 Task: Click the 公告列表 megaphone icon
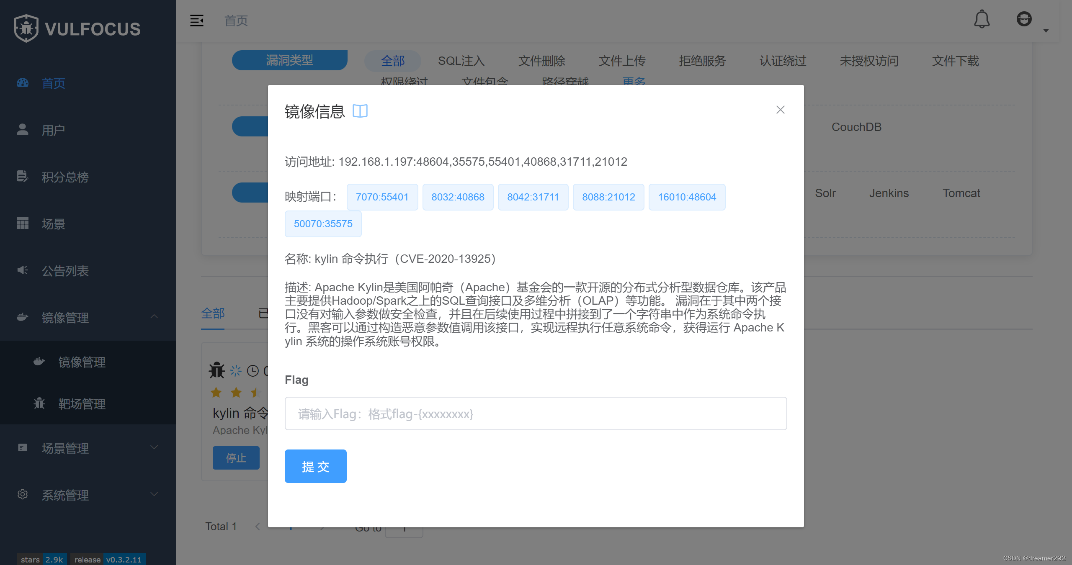pyautogui.click(x=23, y=270)
